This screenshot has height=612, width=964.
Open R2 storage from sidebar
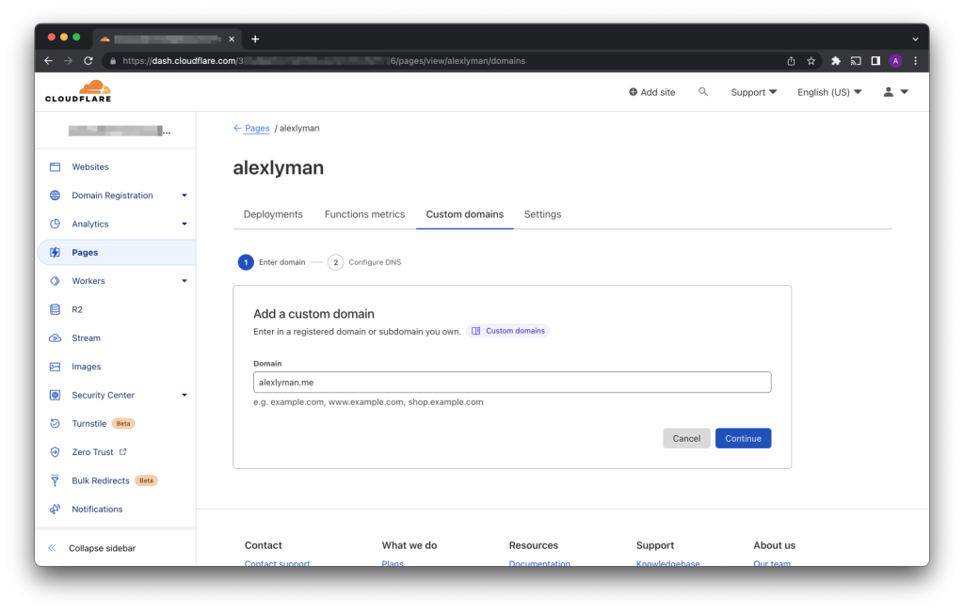click(x=78, y=309)
